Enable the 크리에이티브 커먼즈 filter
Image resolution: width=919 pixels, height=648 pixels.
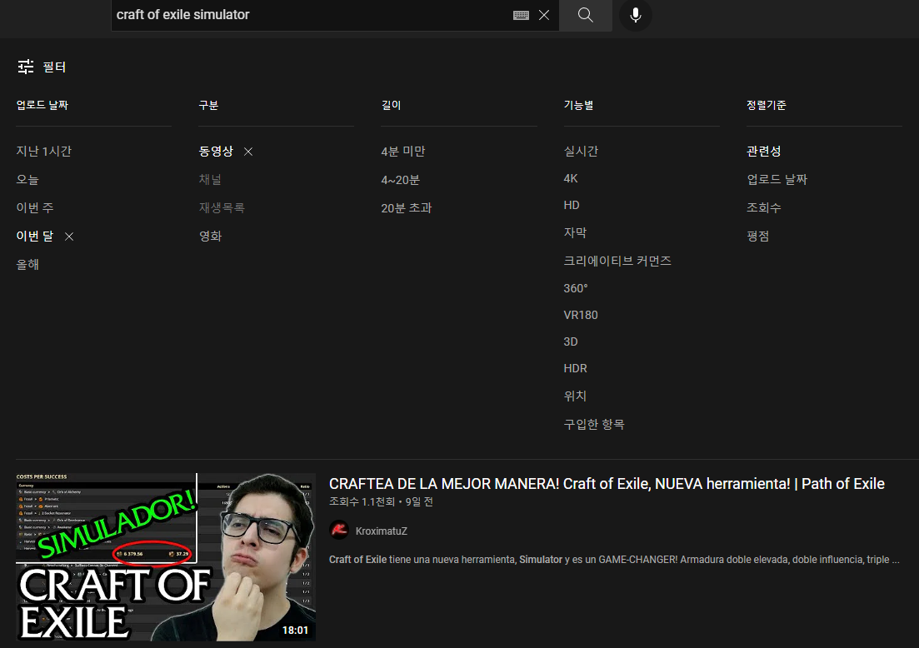point(617,261)
